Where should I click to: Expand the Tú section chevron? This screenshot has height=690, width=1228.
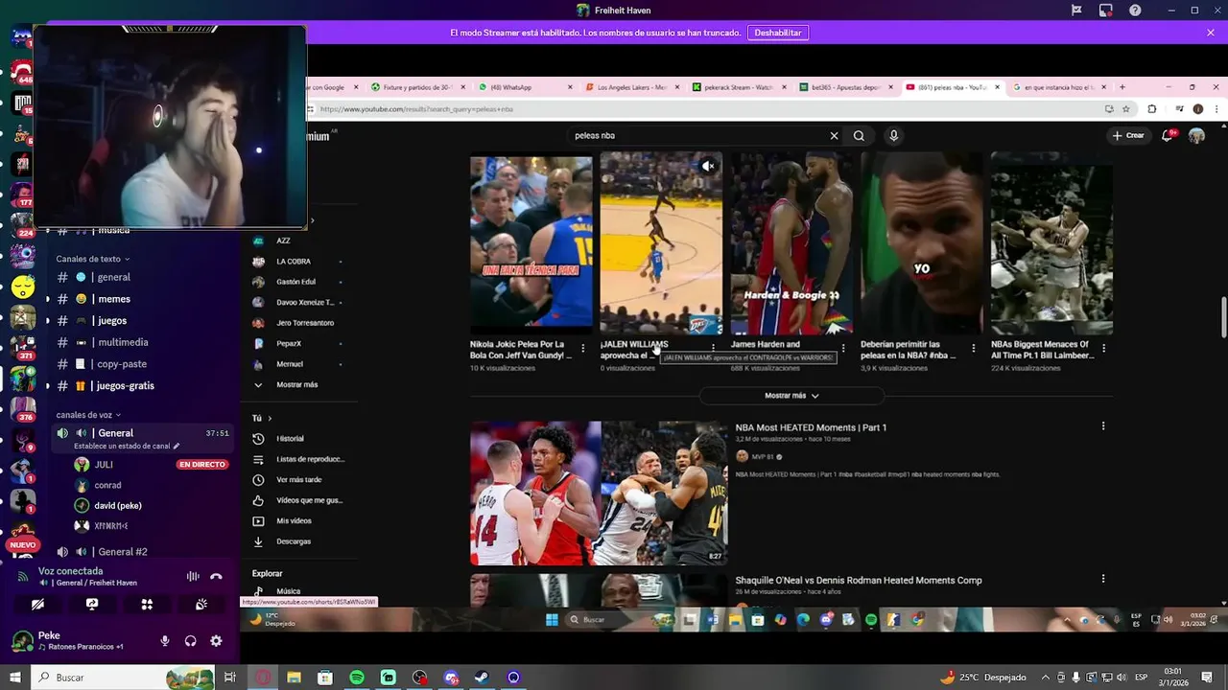270,419
